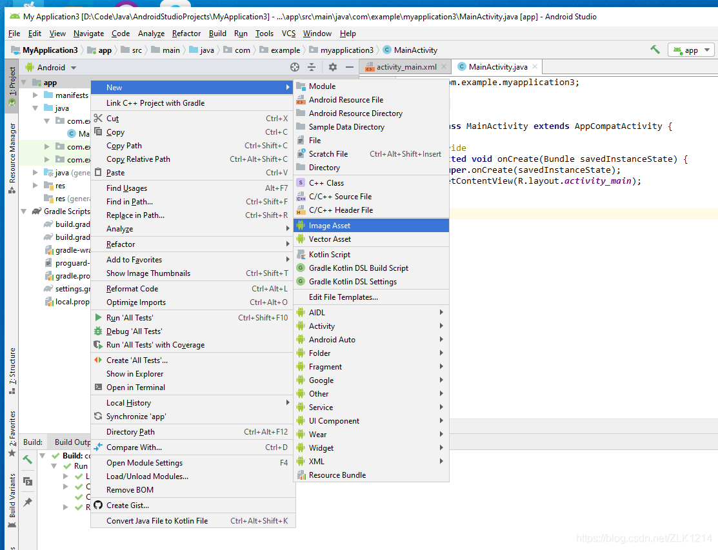The width and height of the screenshot is (718, 550).
Task: Click the myapplication3 breadcrumb
Action: tap(342, 50)
